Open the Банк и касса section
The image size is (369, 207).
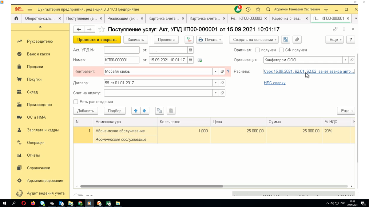(38, 54)
